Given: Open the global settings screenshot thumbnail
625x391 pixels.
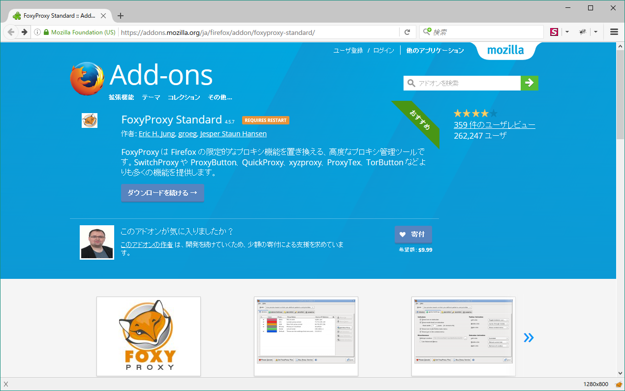Looking at the screenshot, I should (464, 336).
